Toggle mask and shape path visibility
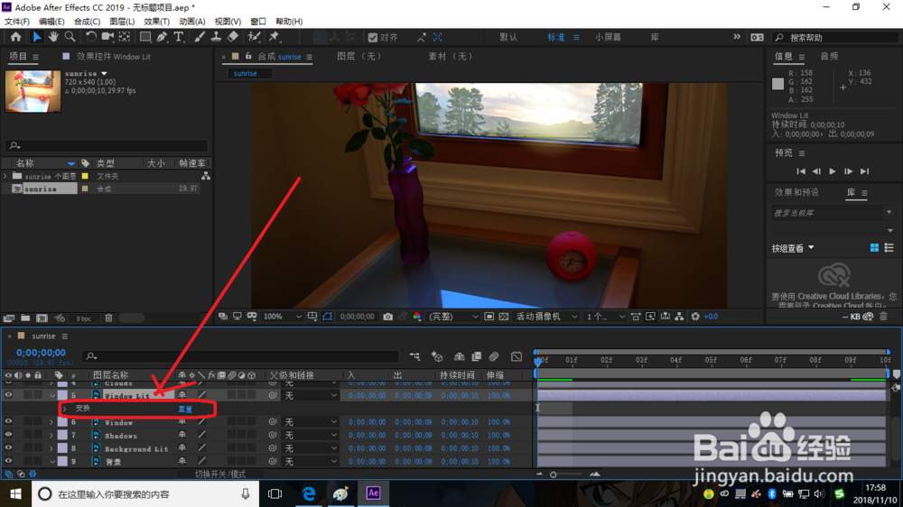Screen dimensions: 903x507 (x=327, y=317)
